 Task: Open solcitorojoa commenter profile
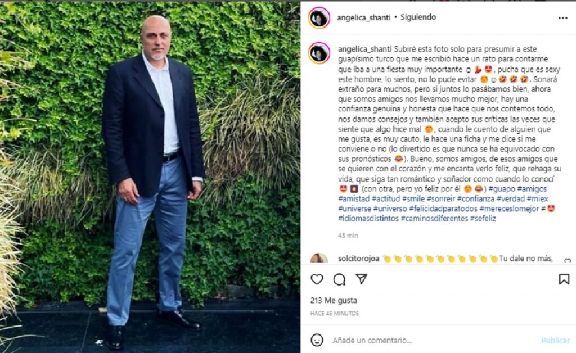358,259
